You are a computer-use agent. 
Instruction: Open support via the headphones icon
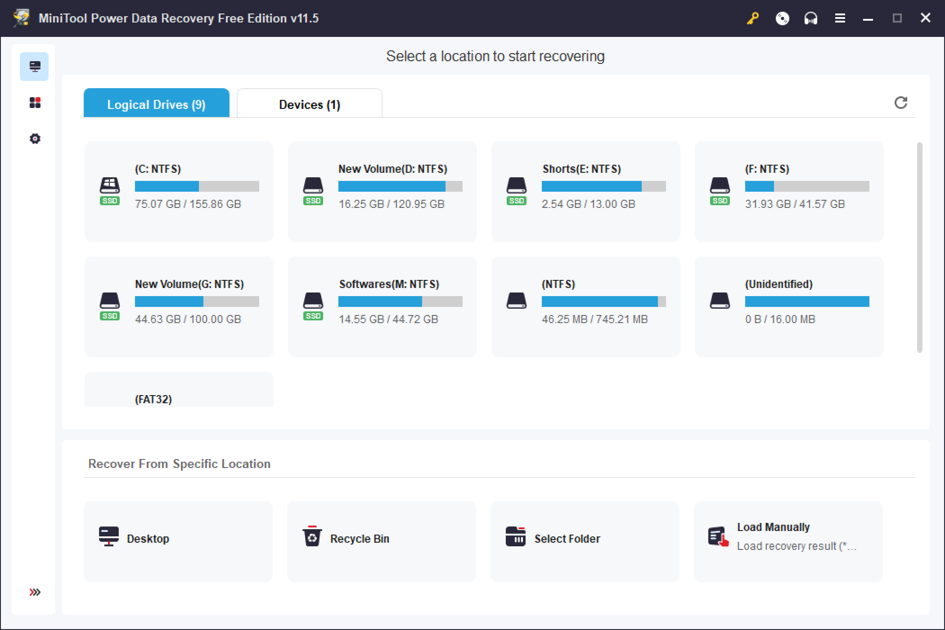click(x=811, y=18)
